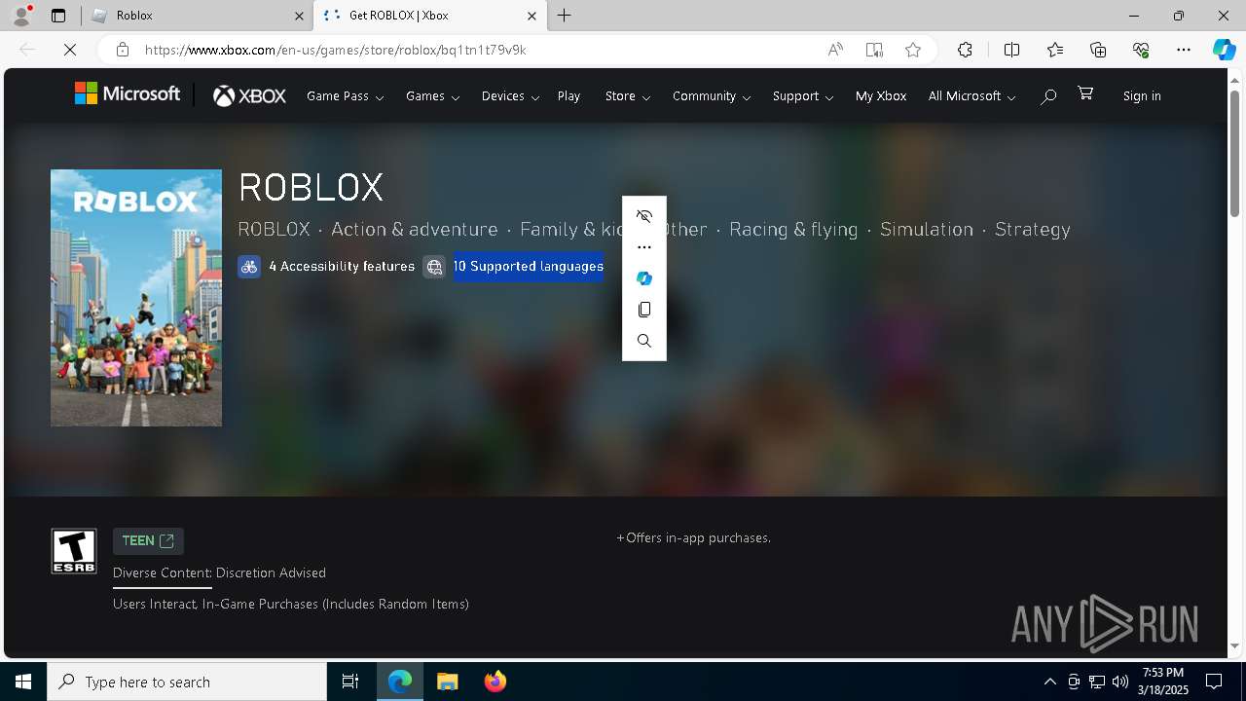View site information lock icon

coord(122,50)
